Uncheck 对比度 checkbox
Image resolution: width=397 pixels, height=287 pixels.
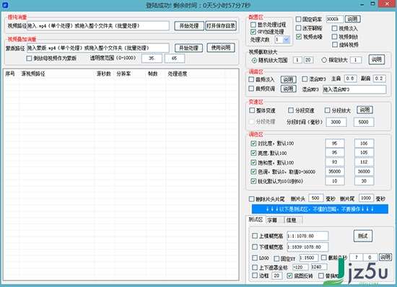(x=253, y=143)
